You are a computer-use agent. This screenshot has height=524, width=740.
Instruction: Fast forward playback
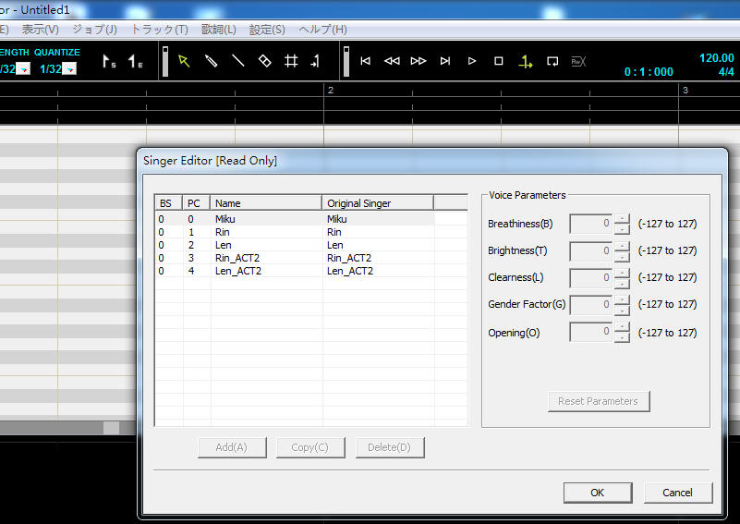[419, 61]
